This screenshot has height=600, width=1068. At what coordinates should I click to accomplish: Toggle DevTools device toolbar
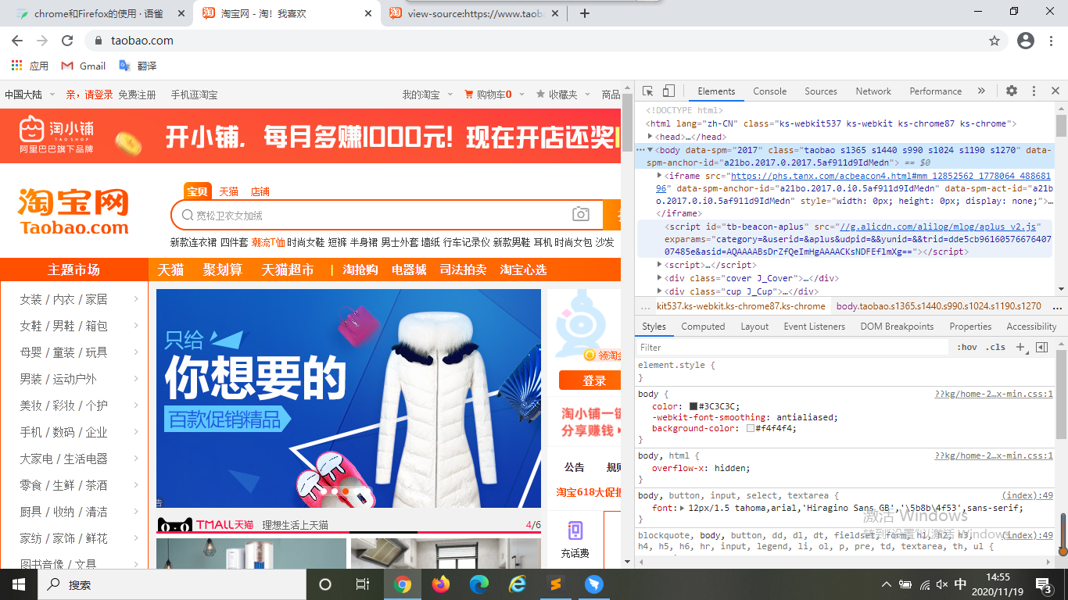click(x=668, y=91)
